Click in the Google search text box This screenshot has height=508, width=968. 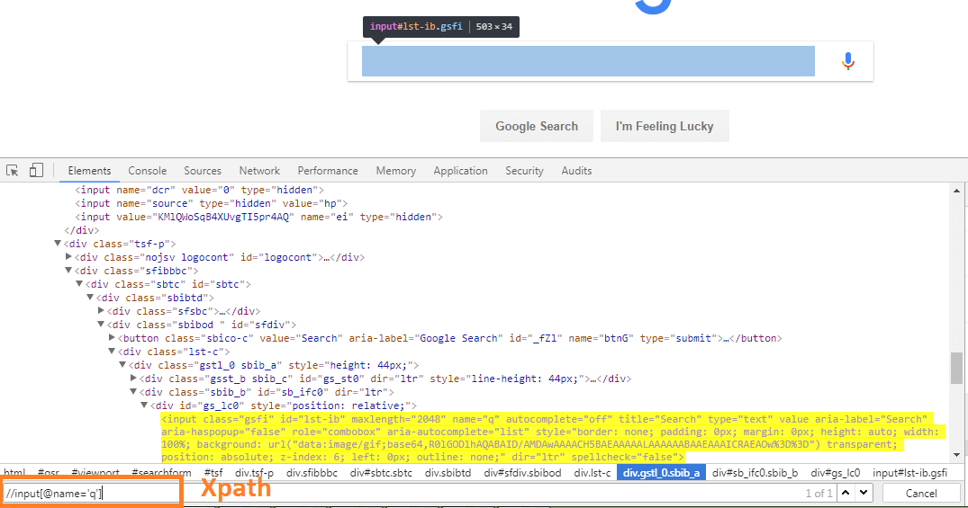588,61
